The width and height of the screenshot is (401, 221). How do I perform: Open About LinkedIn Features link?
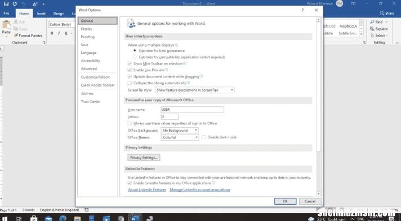(x=147, y=190)
